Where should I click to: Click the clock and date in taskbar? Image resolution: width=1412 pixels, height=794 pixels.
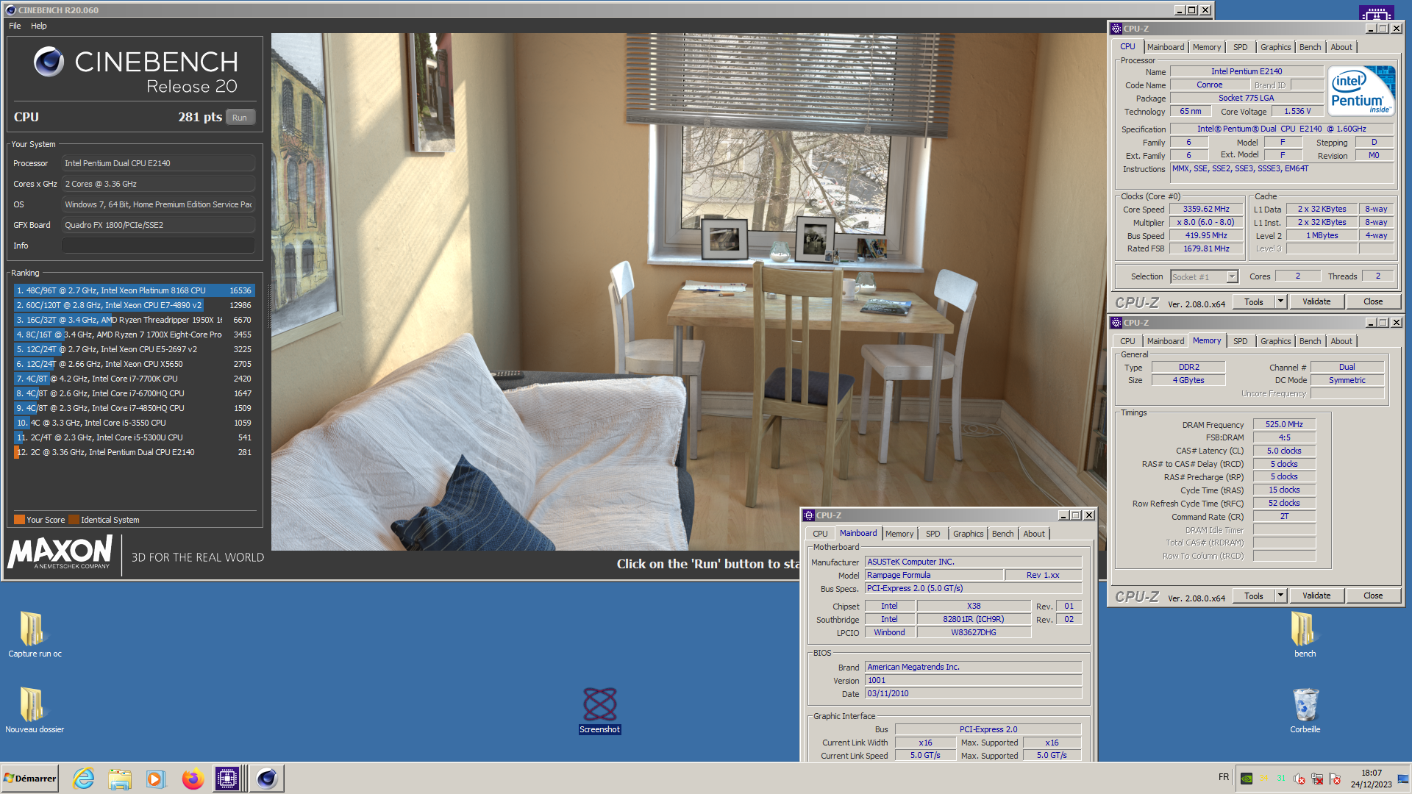click(x=1371, y=779)
